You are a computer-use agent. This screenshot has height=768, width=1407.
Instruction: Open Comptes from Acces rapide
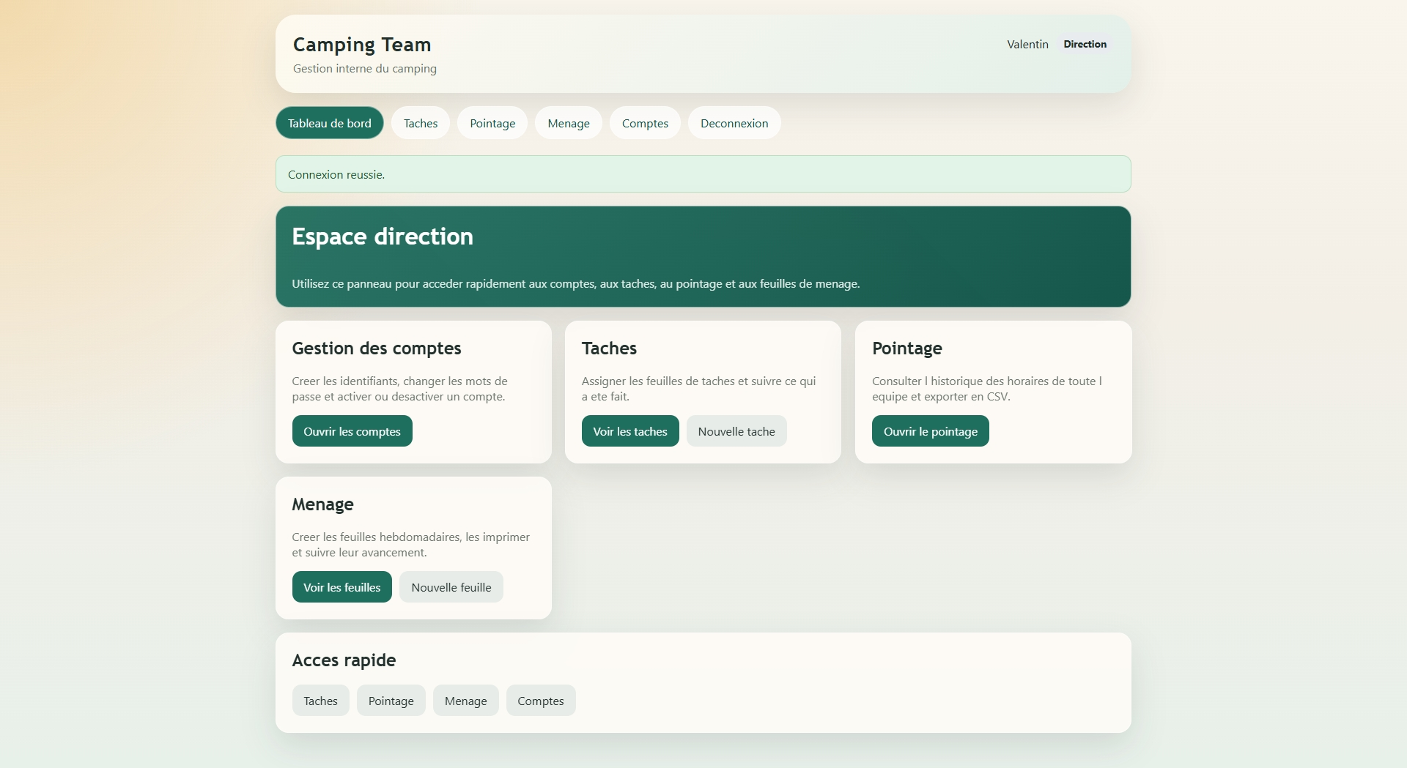(x=540, y=700)
